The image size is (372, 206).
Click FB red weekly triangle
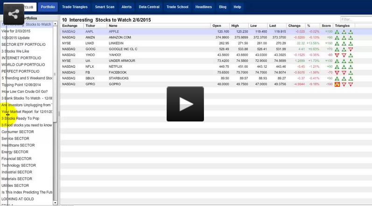pyautogui.click(x=344, y=72)
